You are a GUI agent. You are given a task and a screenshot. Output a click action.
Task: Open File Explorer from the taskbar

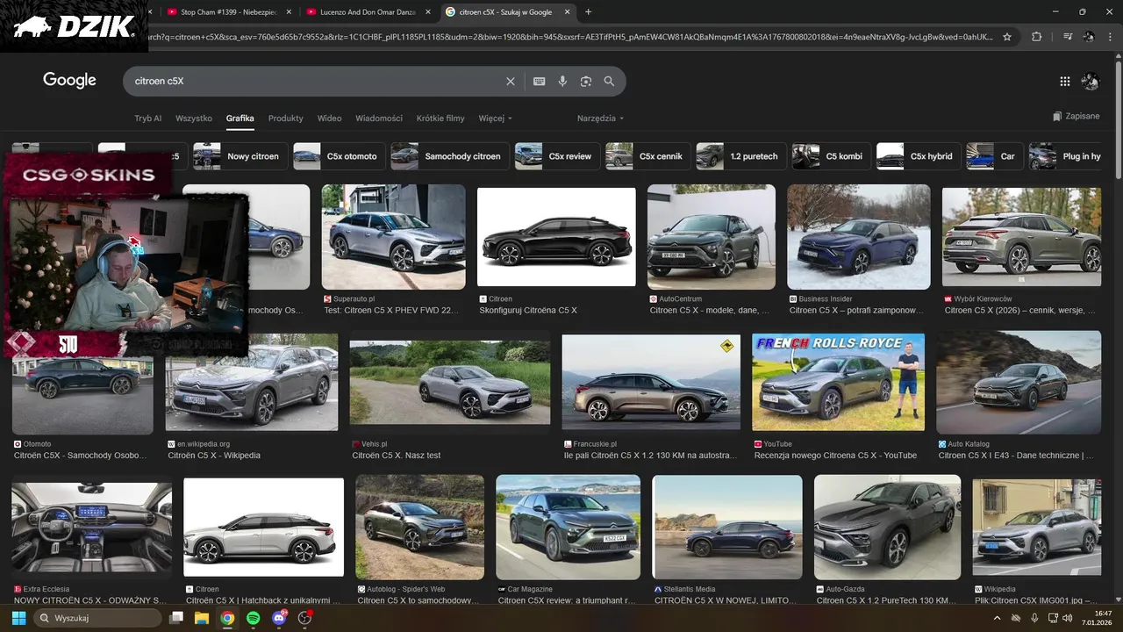201,618
